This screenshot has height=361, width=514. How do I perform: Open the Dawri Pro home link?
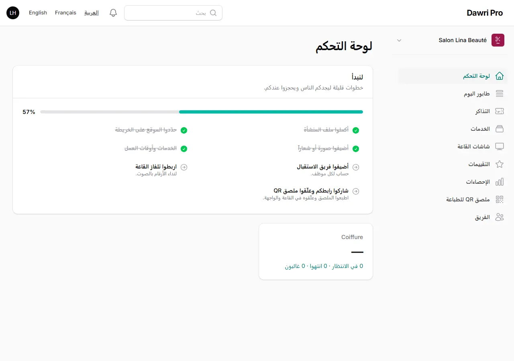coord(485,13)
